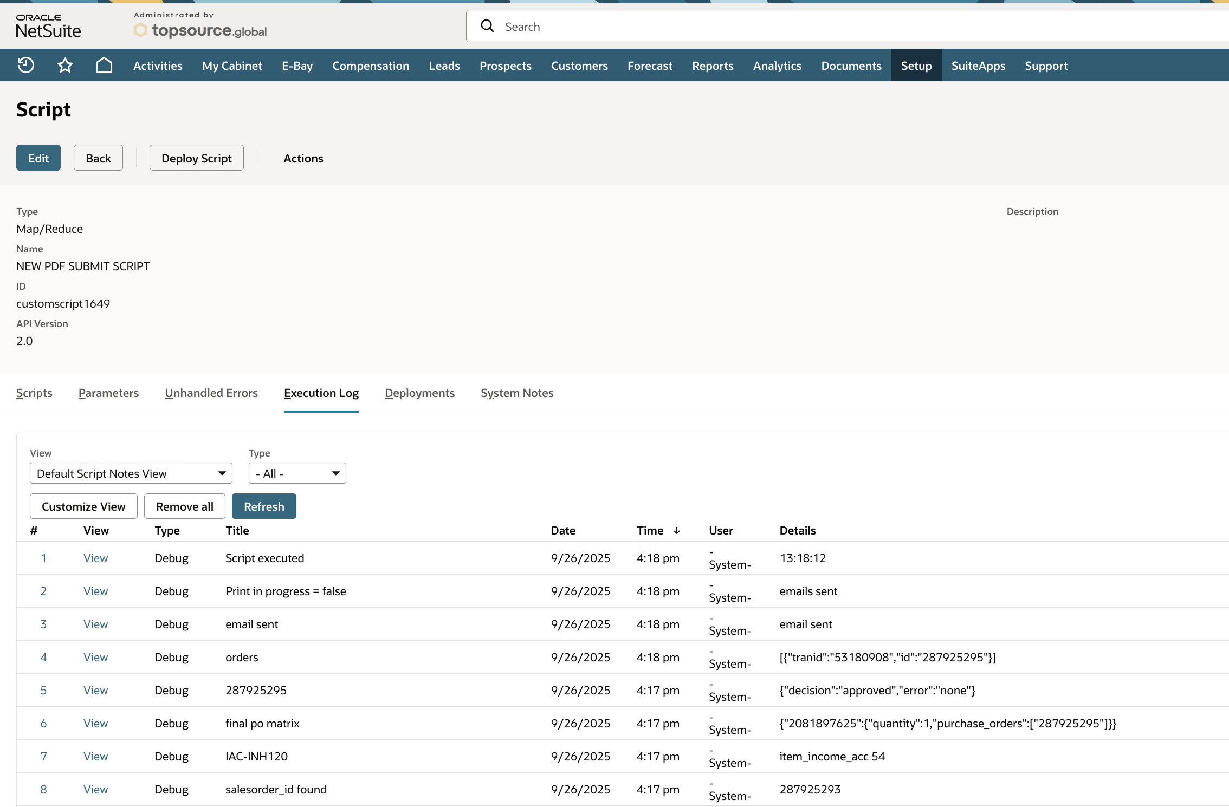This screenshot has height=807, width=1229.
Task: Sort by the Time column arrow
Action: pos(677,531)
